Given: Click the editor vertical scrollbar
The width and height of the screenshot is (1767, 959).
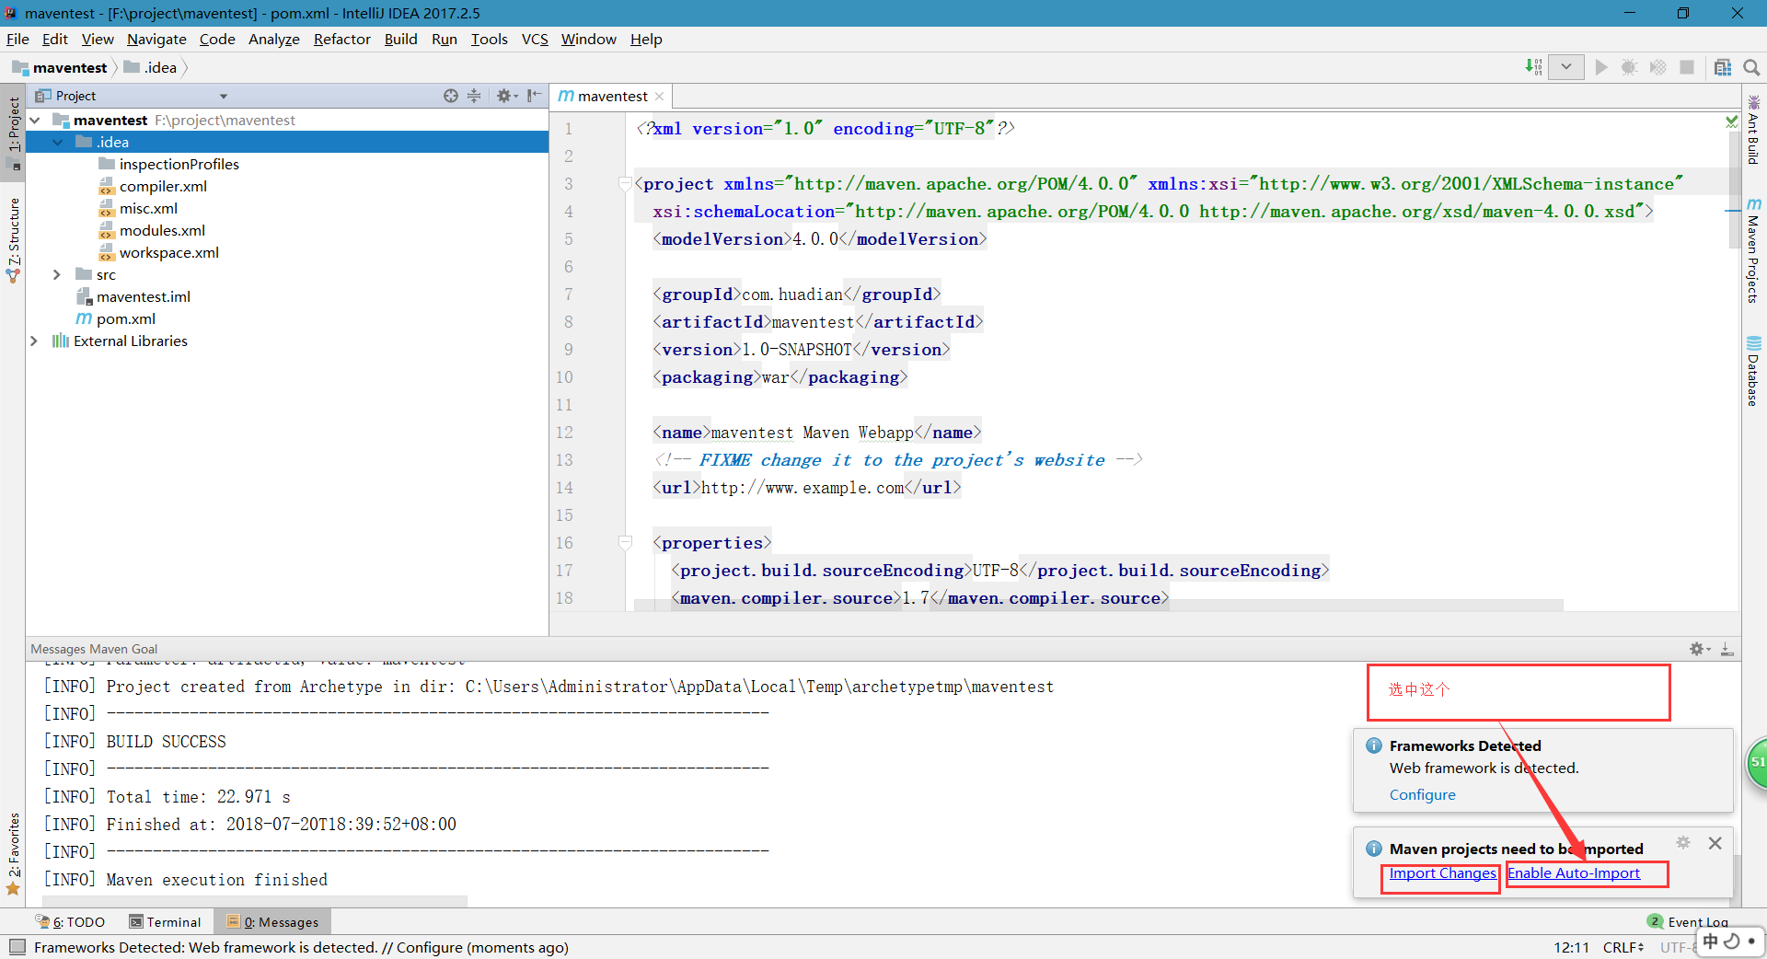Looking at the screenshot, I should (1734, 189).
